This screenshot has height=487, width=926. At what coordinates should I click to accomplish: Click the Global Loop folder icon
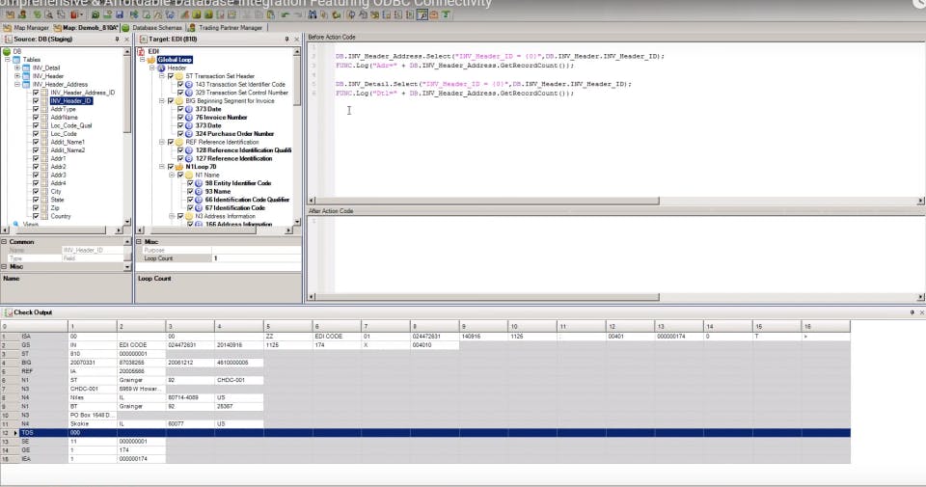151,60
